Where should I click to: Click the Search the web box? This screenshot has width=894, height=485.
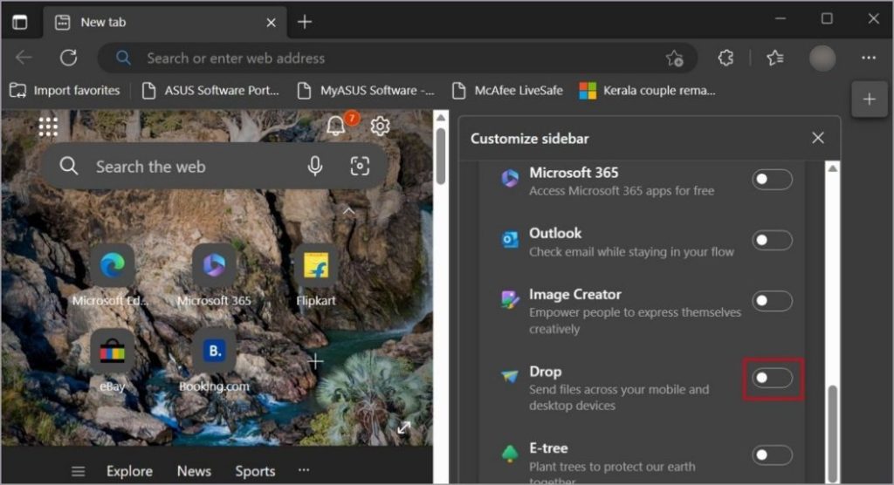pos(215,167)
